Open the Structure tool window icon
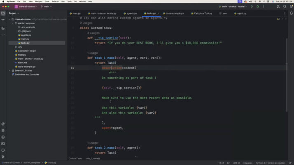 3,28
